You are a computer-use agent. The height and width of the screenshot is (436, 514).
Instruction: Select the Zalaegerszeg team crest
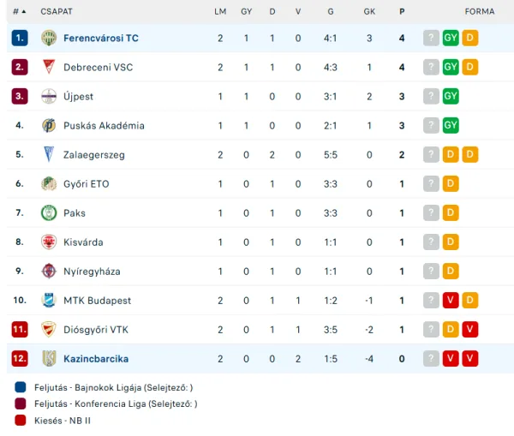(x=49, y=154)
